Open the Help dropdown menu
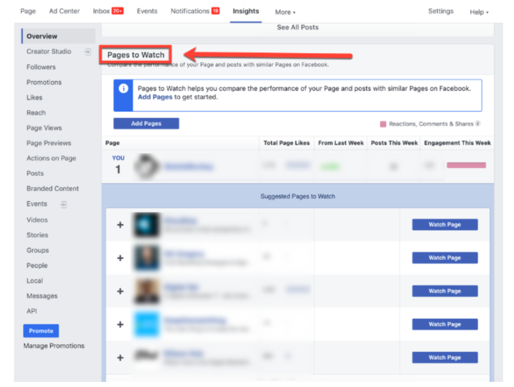 pyautogui.click(x=478, y=12)
